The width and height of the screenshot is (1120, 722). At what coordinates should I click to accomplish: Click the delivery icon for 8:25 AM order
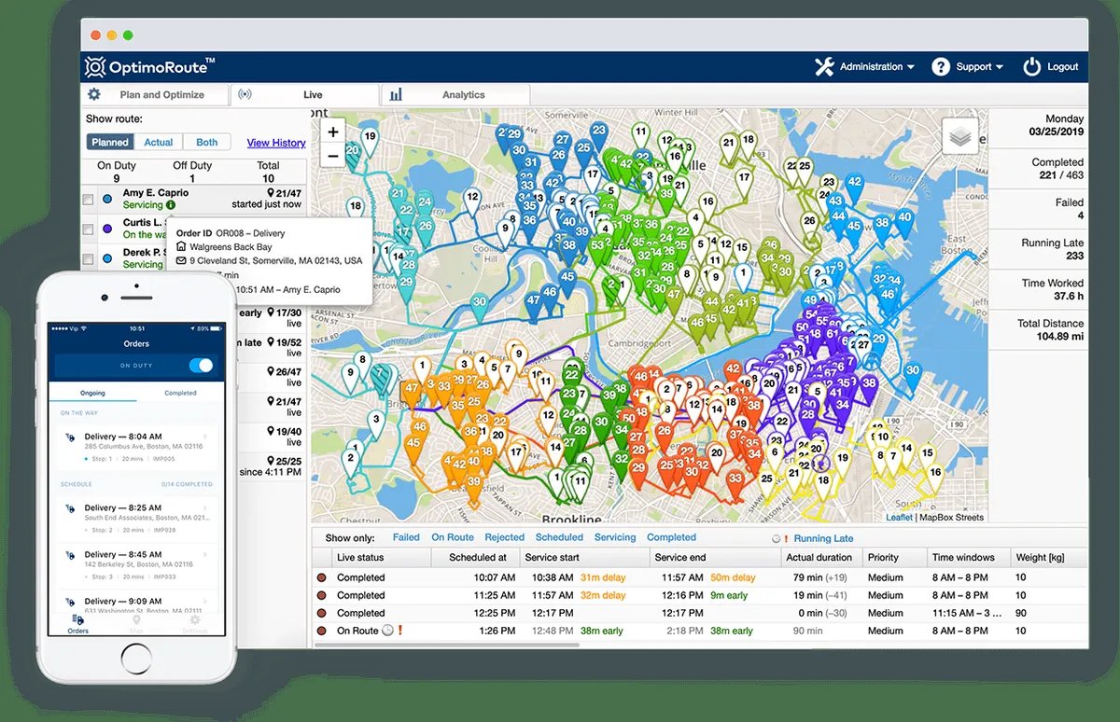coord(70,507)
